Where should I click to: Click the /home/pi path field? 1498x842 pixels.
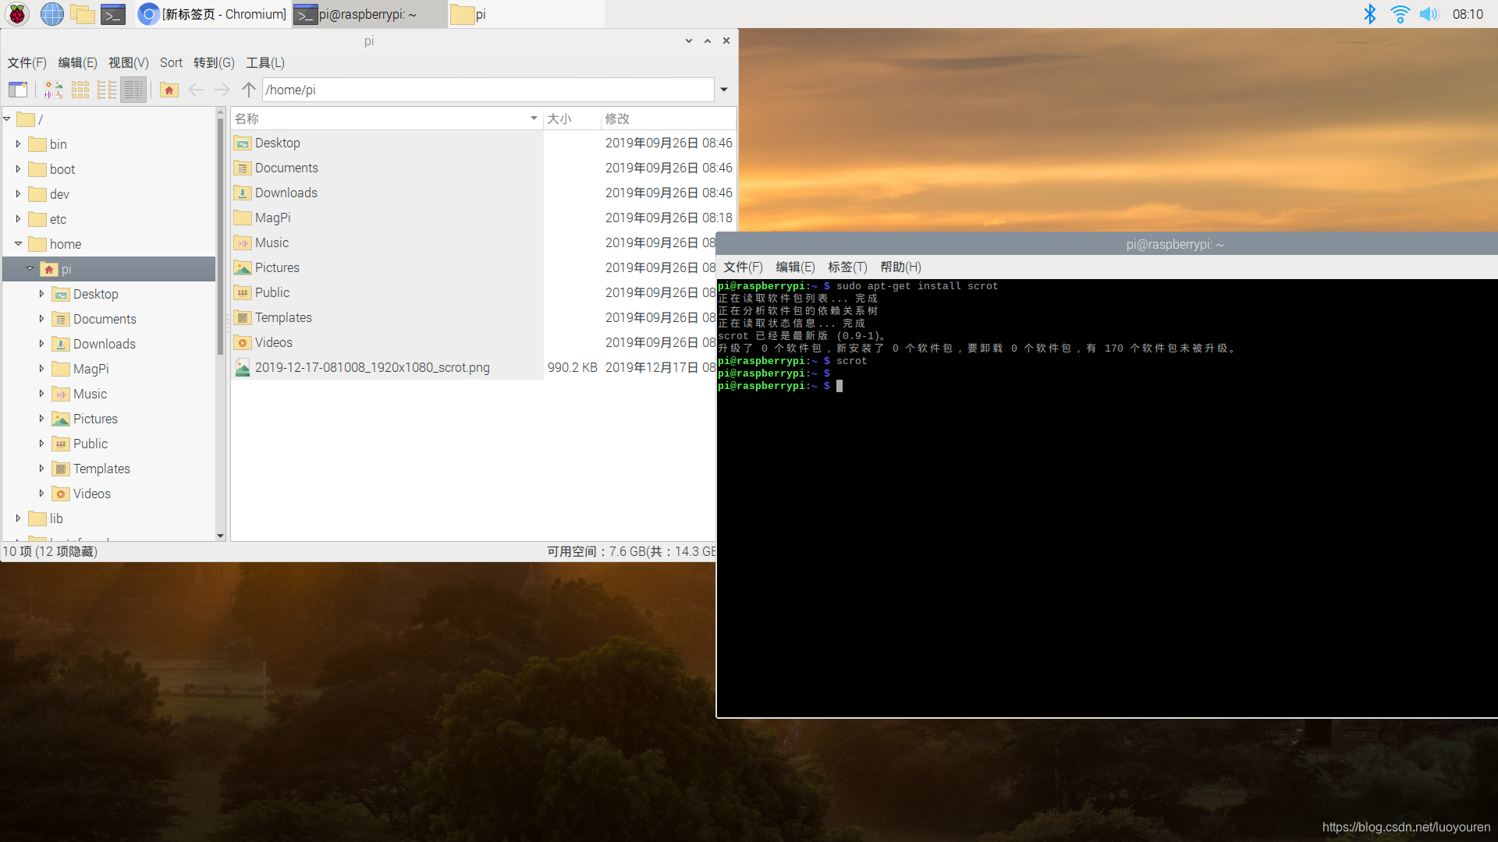click(488, 90)
